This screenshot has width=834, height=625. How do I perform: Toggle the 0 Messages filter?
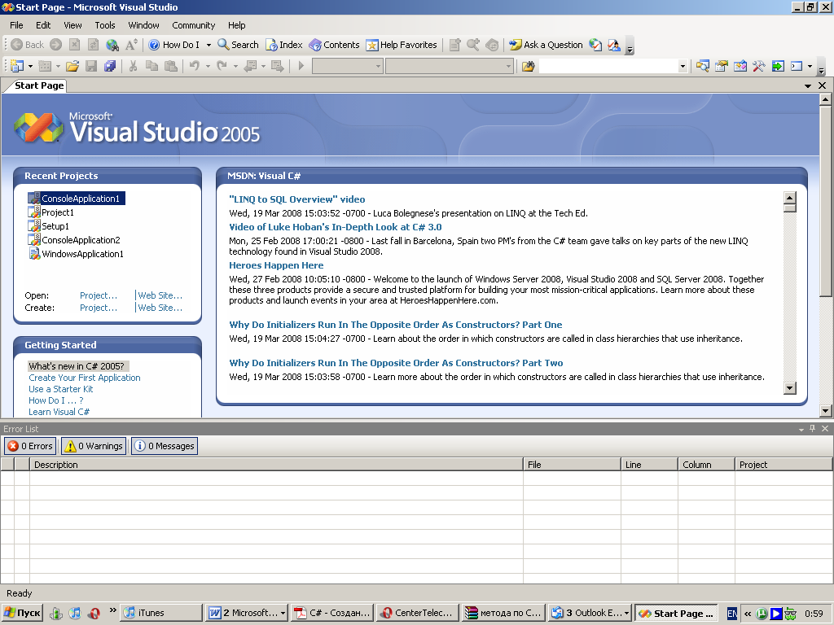pos(164,446)
